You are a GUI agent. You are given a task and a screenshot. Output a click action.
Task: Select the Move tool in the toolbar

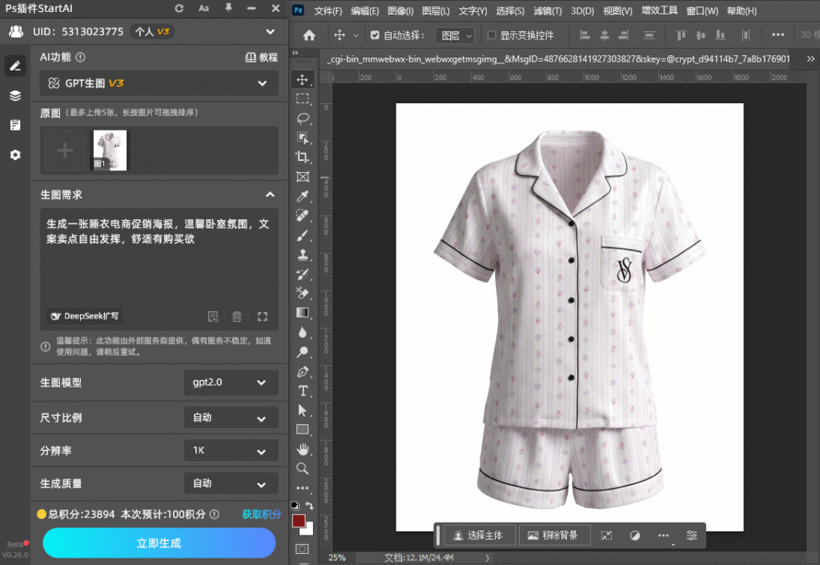point(302,79)
